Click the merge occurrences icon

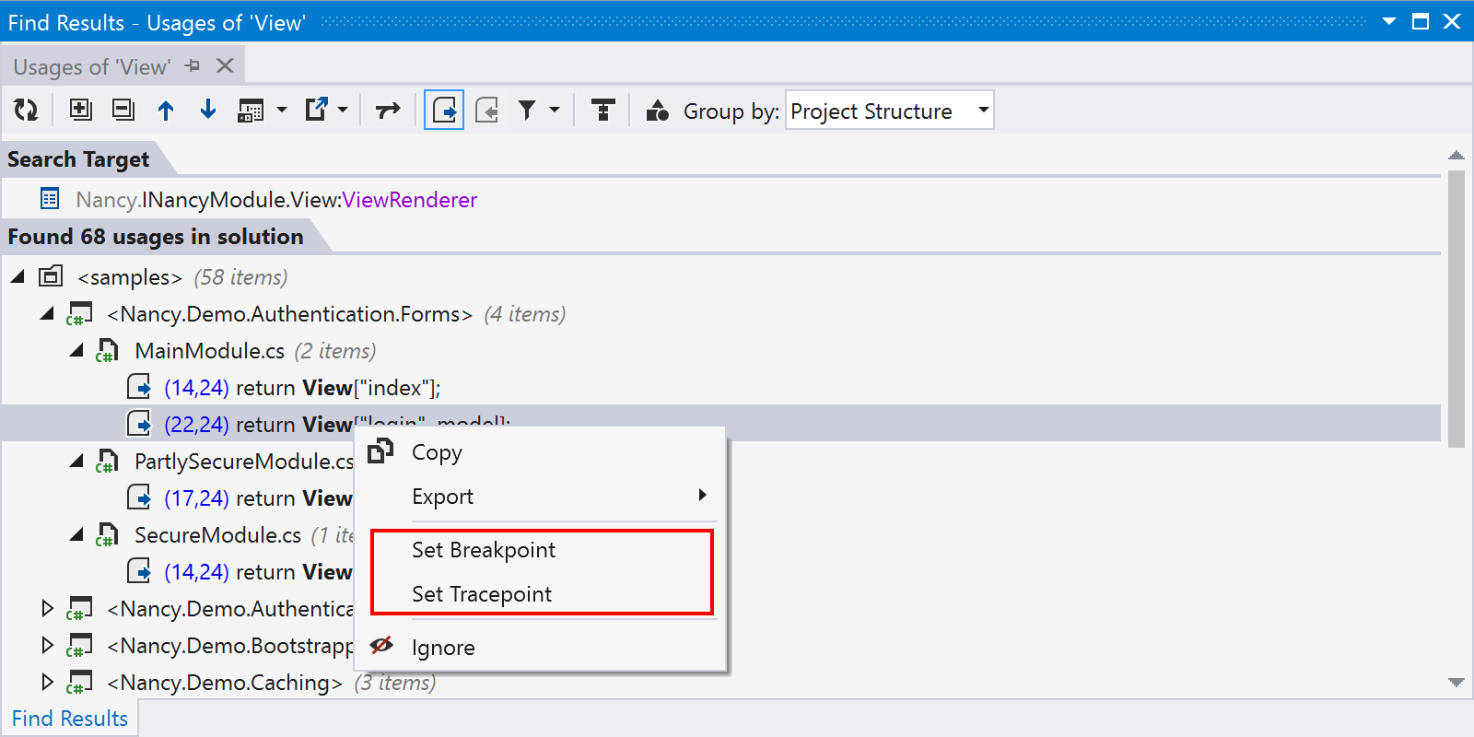point(251,111)
